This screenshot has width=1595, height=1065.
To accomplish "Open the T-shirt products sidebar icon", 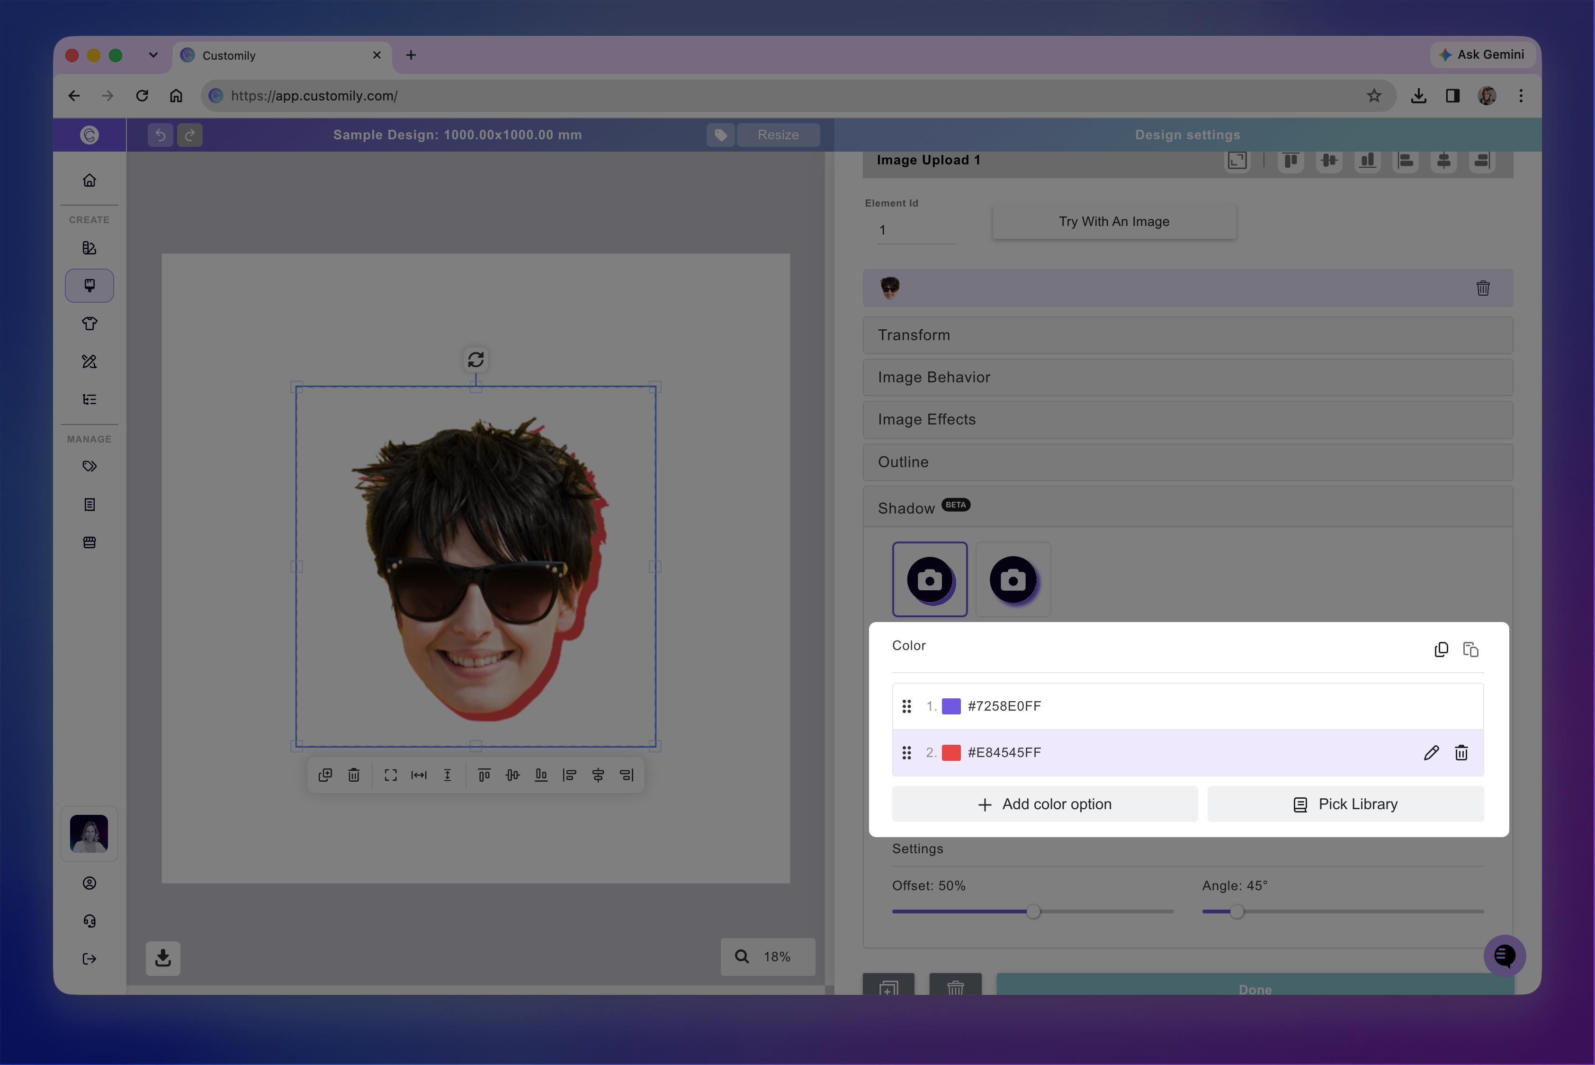I will [x=90, y=323].
